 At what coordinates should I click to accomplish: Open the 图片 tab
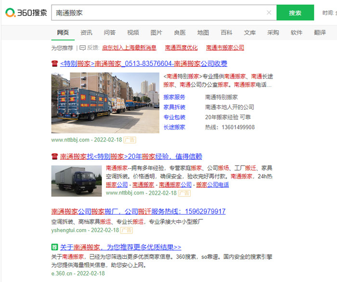(x=156, y=33)
